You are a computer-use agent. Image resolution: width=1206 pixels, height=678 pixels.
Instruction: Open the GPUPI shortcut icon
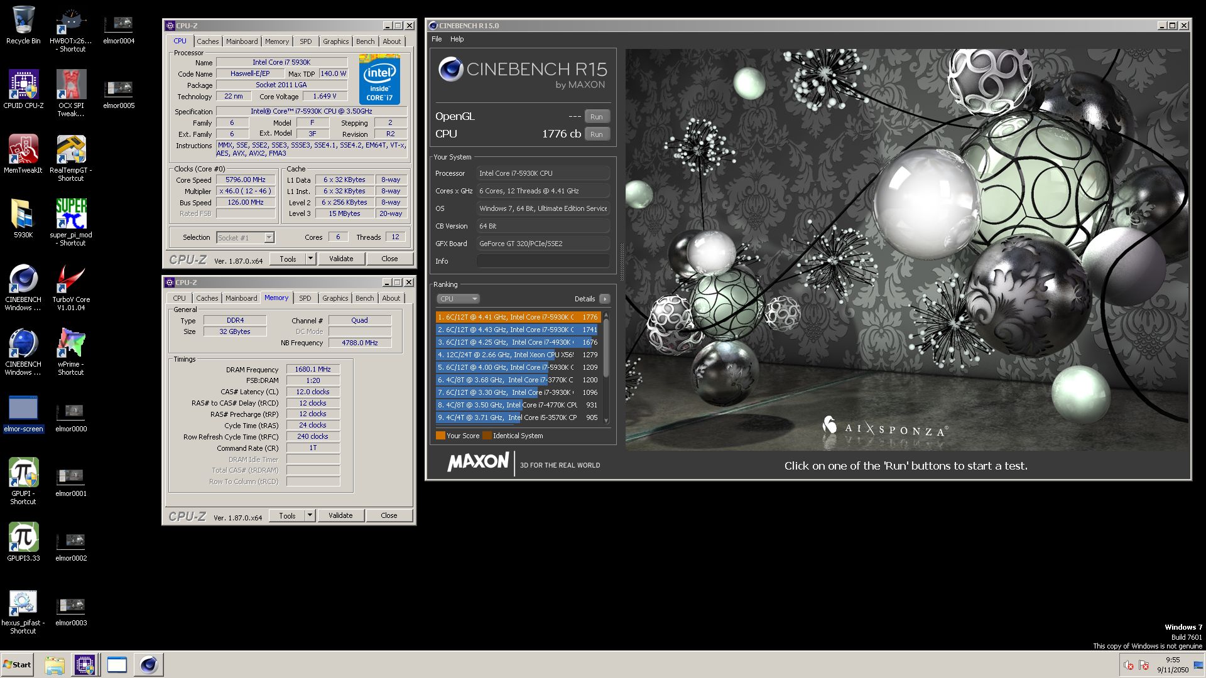pos(23,482)
